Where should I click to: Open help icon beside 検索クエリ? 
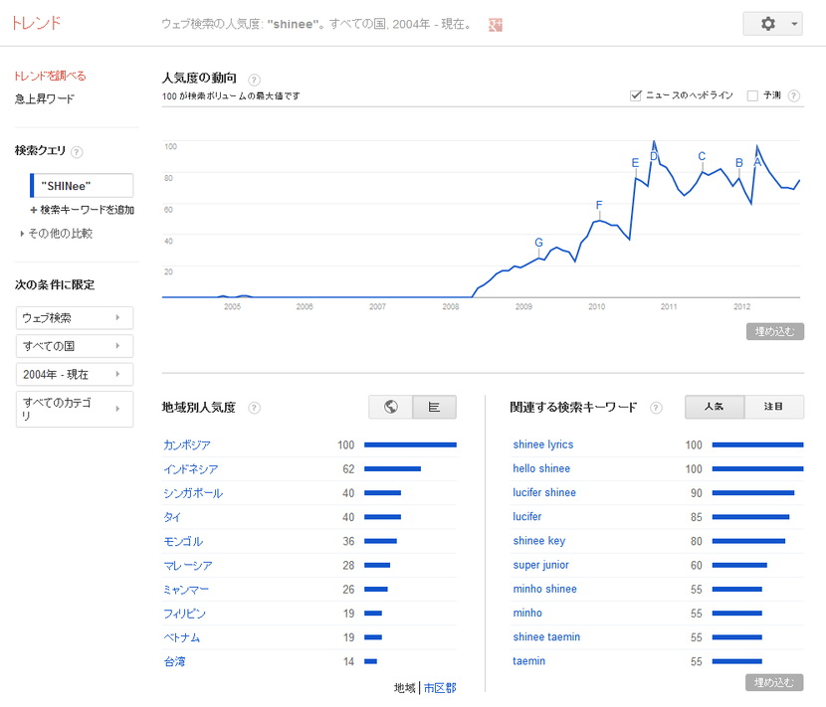[x=77, y=152]
